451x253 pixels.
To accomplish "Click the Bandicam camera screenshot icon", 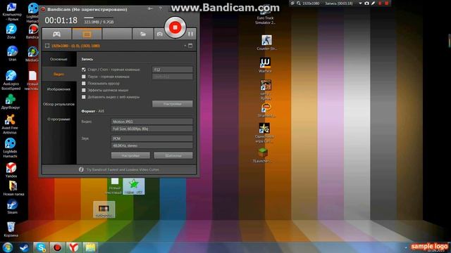I will tap(160, 34).
